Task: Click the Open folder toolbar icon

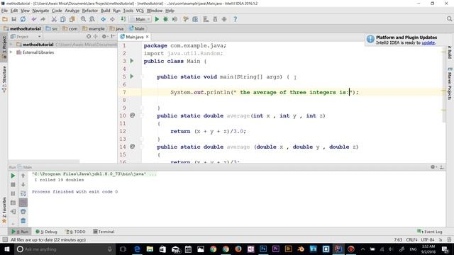Action: coord(5,19)
